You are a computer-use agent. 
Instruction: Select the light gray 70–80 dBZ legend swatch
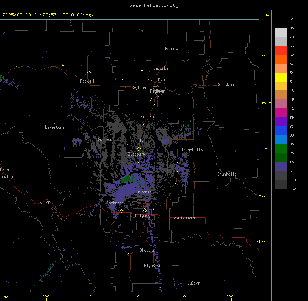click(281, 33)
